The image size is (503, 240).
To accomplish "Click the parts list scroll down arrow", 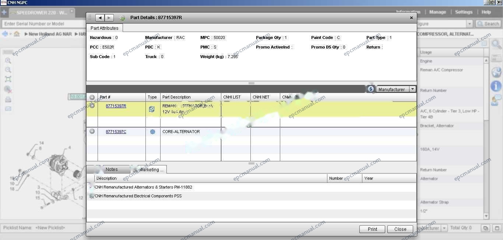I will tap(486, 216).
